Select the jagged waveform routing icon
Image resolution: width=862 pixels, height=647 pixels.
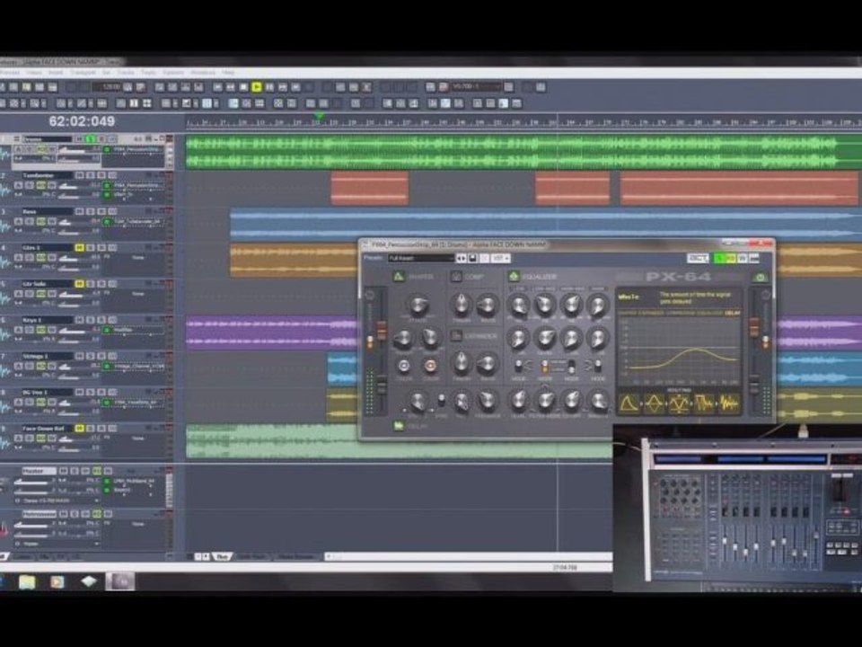click(x=729, y=404)
